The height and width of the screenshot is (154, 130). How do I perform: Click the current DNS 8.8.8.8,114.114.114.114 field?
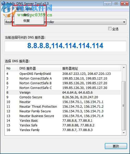pyautogui.click(x=65, y=46)
